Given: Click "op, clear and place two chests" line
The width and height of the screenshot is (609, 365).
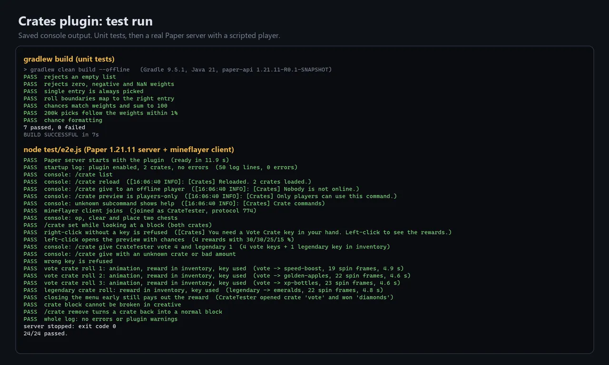Looking at the screenshot, I should (x=100, y=218).
